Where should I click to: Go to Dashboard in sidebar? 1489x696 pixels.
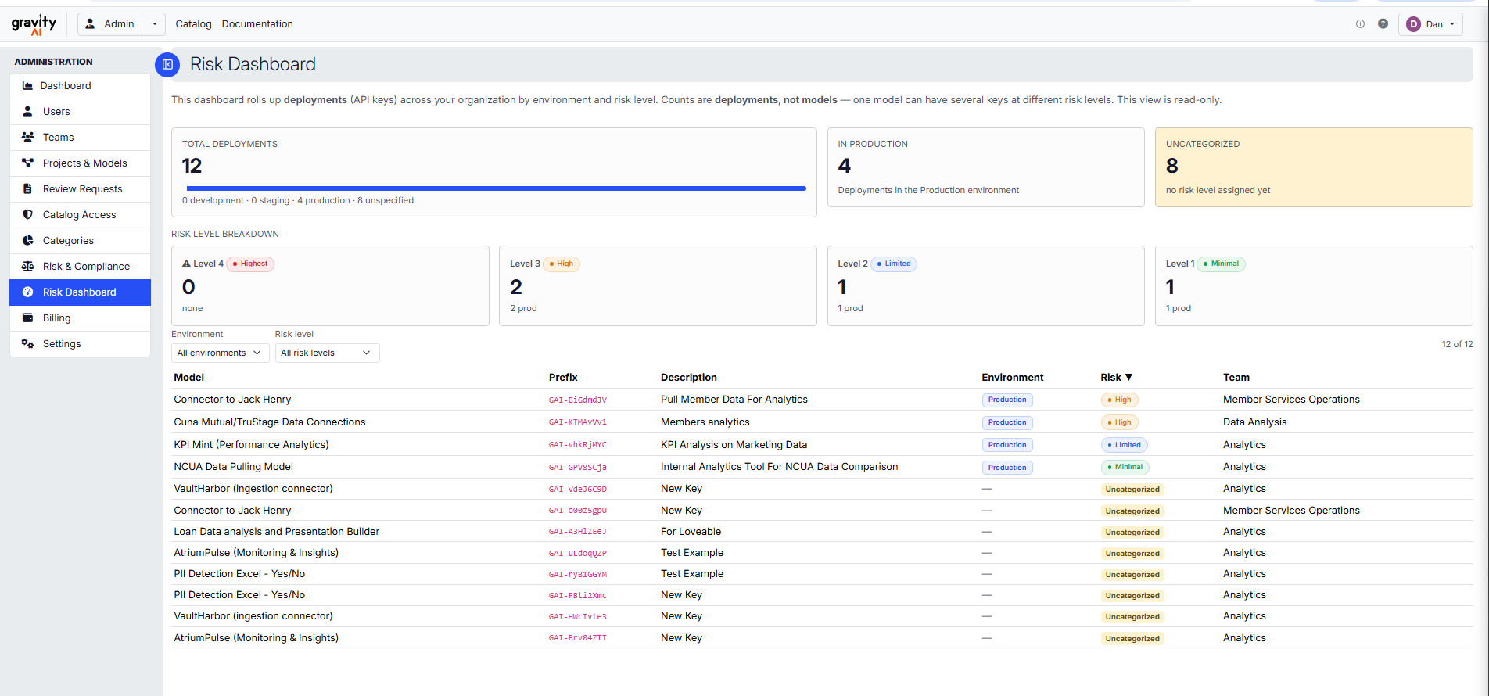click(x=80, y=86)
